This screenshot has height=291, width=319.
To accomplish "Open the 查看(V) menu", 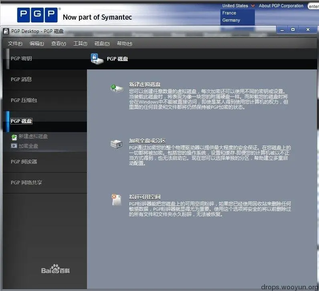I will 59,43.
